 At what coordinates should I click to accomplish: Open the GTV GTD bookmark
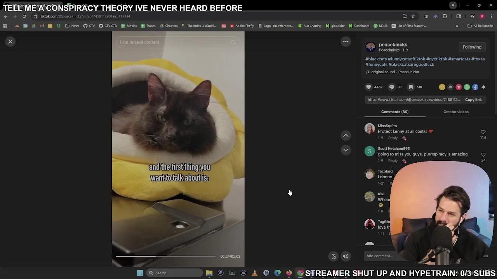click(x=108, y=26)
